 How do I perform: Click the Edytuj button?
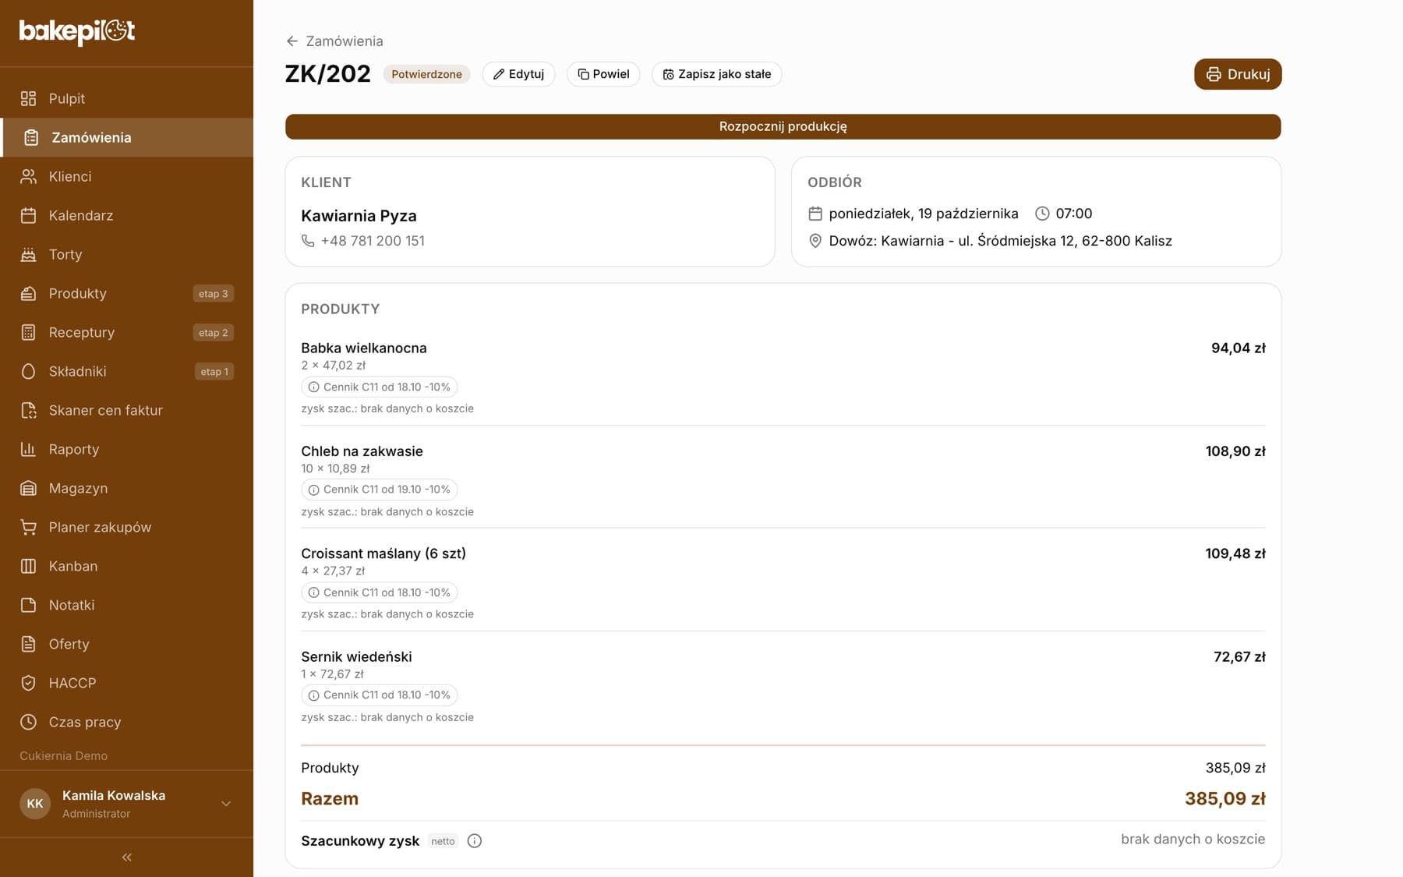coord(519,74)
